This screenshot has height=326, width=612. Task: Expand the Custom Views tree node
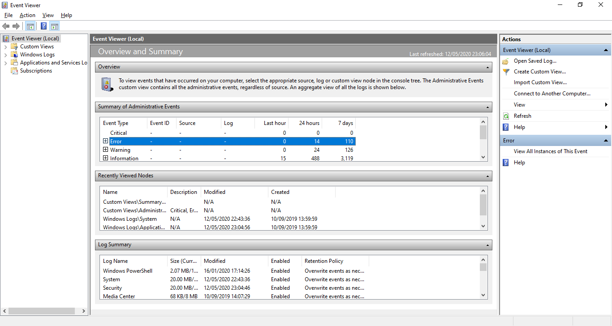pos(5,47)
